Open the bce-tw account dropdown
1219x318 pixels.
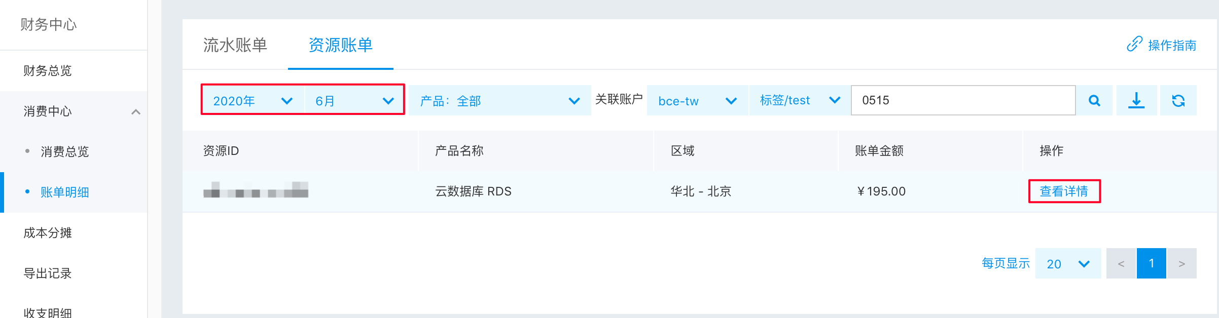697,100
